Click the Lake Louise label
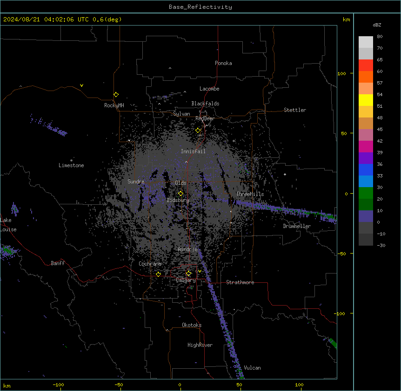Screen dimensions: 401x391 click(8, 225)
